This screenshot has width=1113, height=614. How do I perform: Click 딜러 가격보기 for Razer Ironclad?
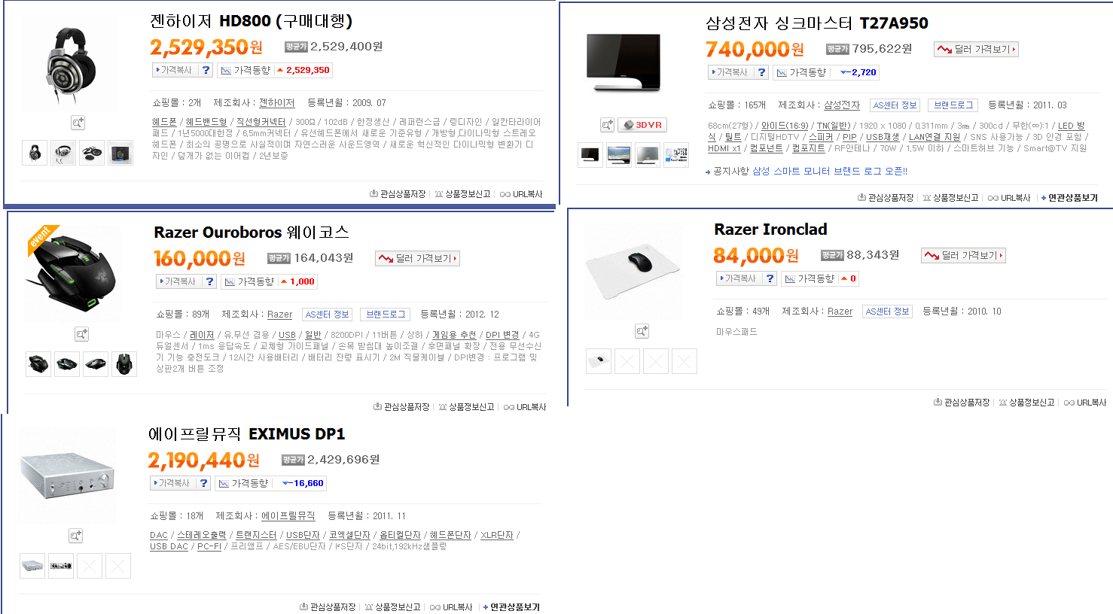coord(964,255)
